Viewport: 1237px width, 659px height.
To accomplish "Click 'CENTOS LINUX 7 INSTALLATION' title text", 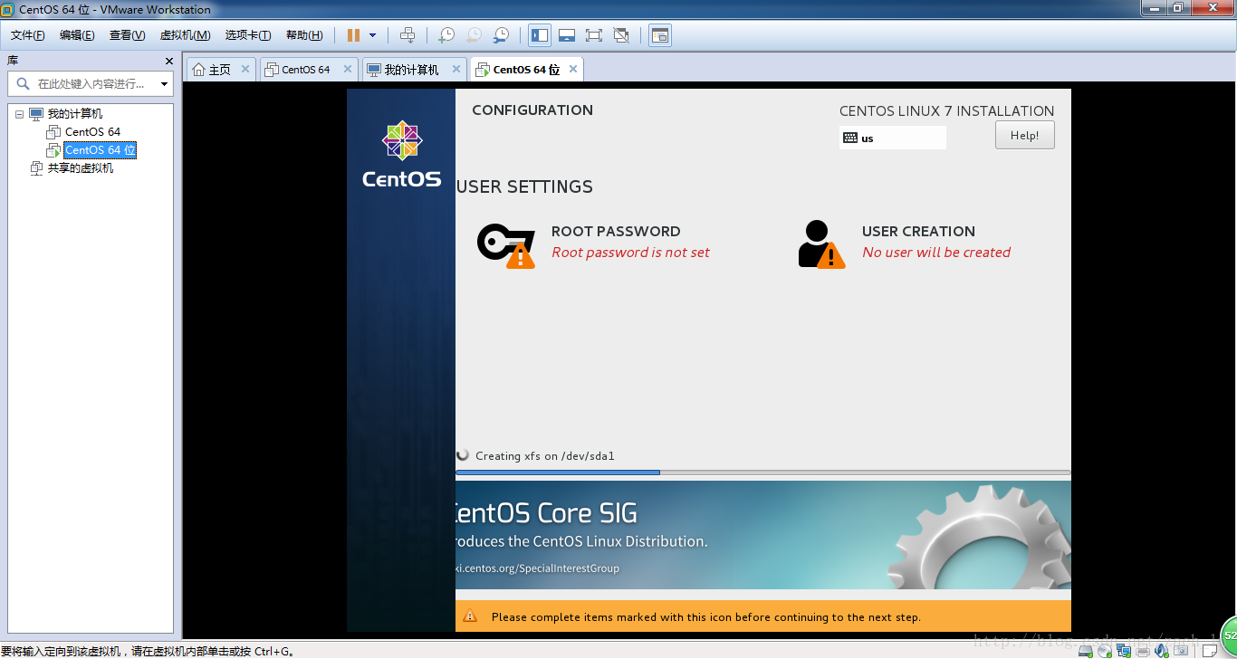I will (946, 111).
